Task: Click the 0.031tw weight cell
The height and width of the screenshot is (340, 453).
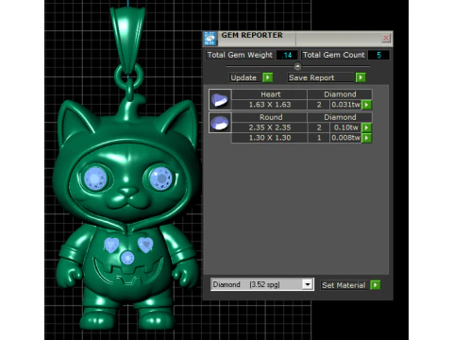Action: pos(345,105)
